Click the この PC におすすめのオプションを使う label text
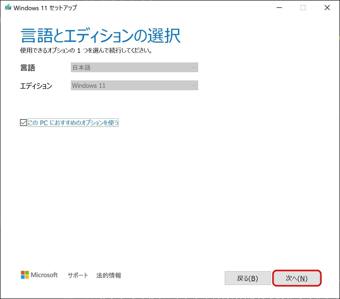Viewport: 340px width, 299px height. [x=73, y=123]
